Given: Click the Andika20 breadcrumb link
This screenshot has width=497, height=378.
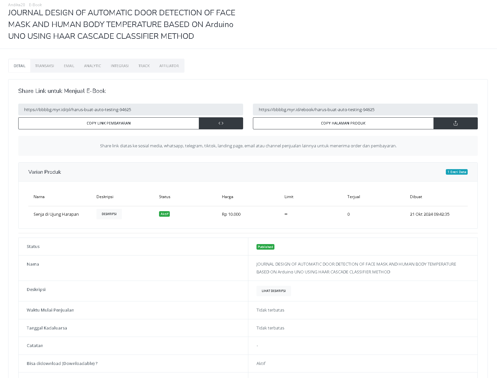Looking at the screenshot, I should click(x=17, y=5).
